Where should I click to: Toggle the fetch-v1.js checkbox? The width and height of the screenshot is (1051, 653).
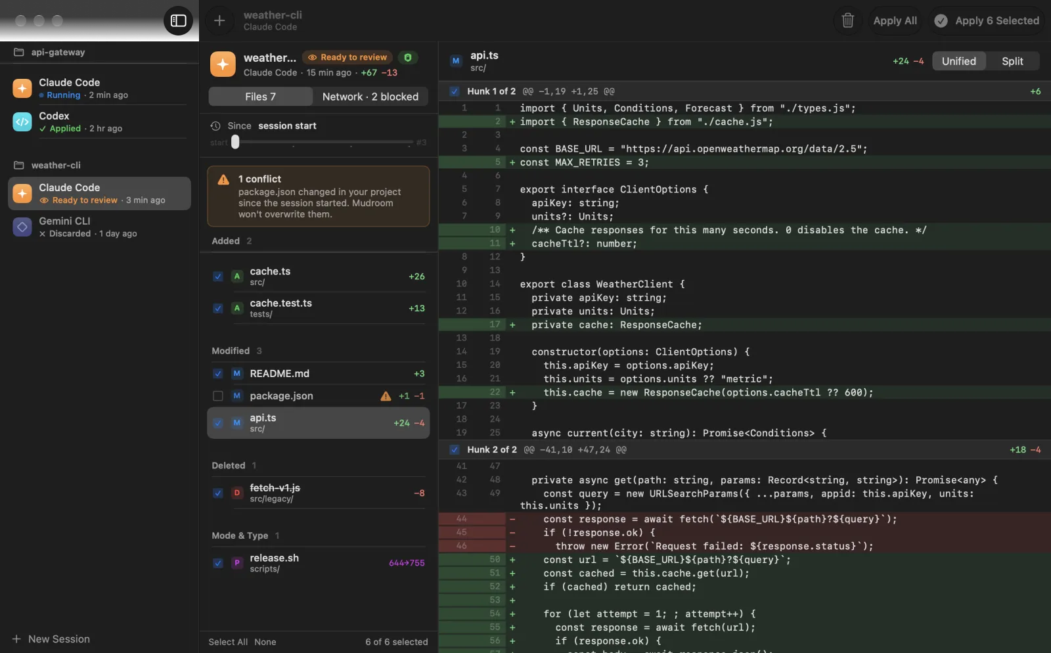pyautogui.click(x=218, y=493)
